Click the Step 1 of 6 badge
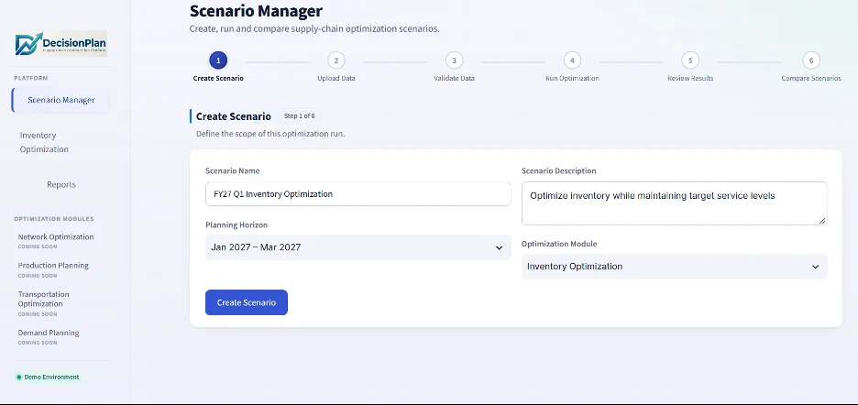858x405 pixels. [x=300, y=116]
